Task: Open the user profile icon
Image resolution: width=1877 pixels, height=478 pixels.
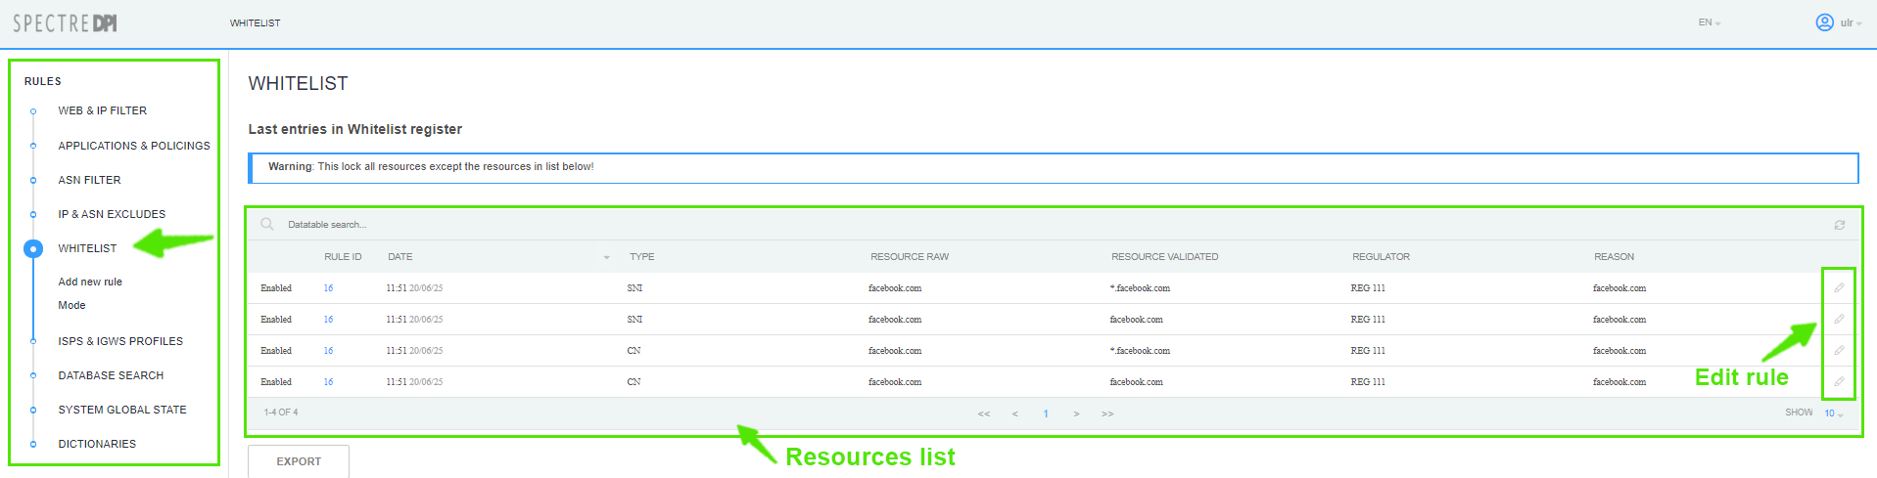Action: coord(1824,22)
